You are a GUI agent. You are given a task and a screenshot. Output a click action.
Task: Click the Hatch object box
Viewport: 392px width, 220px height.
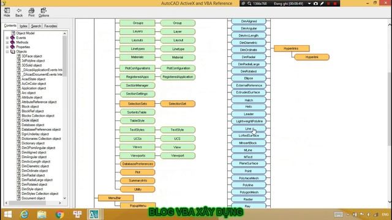(x=249, y=100)
